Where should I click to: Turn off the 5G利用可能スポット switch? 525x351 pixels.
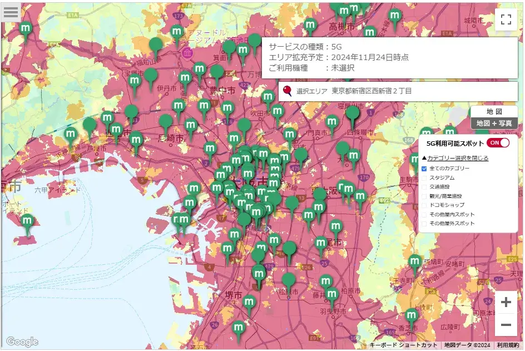coord(498,142)
